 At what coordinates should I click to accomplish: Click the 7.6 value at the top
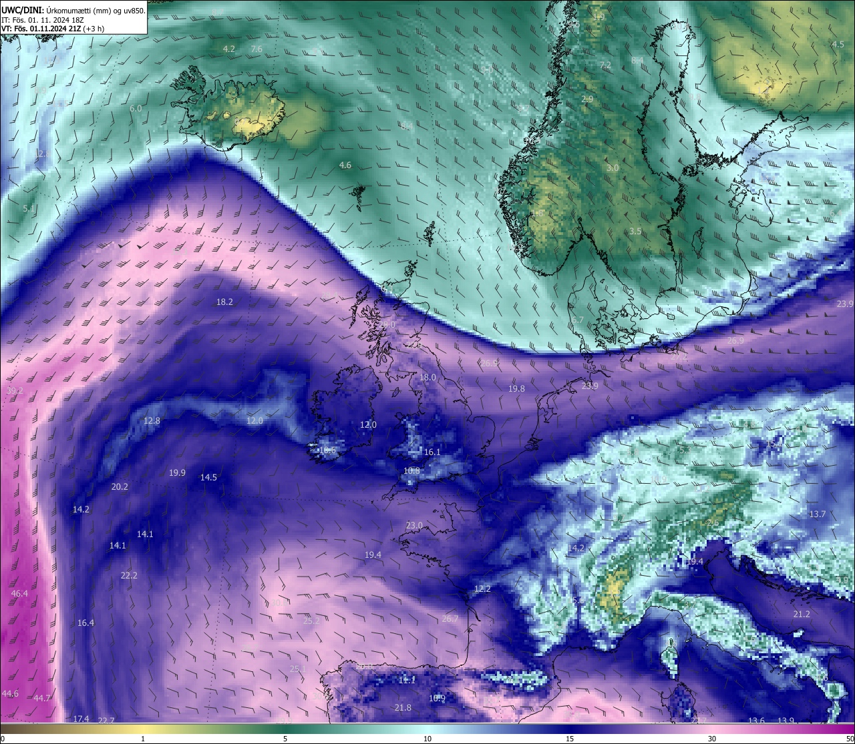(256, 49)
